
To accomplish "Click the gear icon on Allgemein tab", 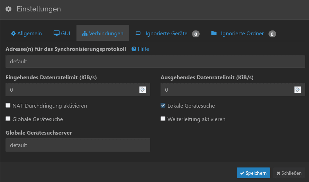I will click(x=13, y=33).
